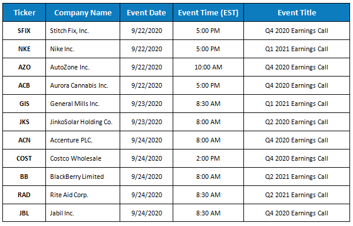Click the Aurora Cannabis Inc. cell

[83, 85]
